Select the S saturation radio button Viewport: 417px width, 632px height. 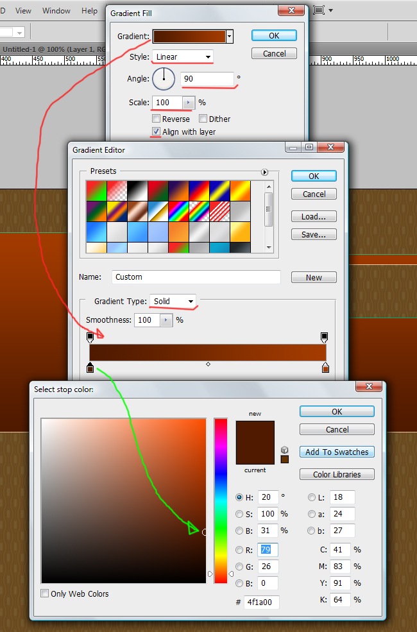(x=239, y=514)
